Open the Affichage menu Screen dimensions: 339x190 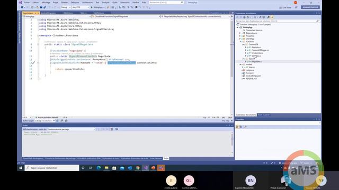pyautogui.click(x=46, y=2)
